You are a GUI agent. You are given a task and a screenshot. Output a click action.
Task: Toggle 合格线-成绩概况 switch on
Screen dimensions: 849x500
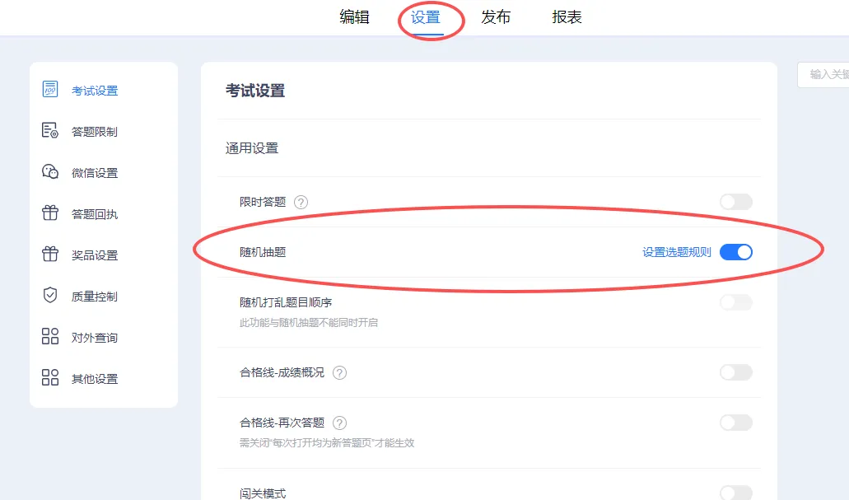[x=736, y=372]
